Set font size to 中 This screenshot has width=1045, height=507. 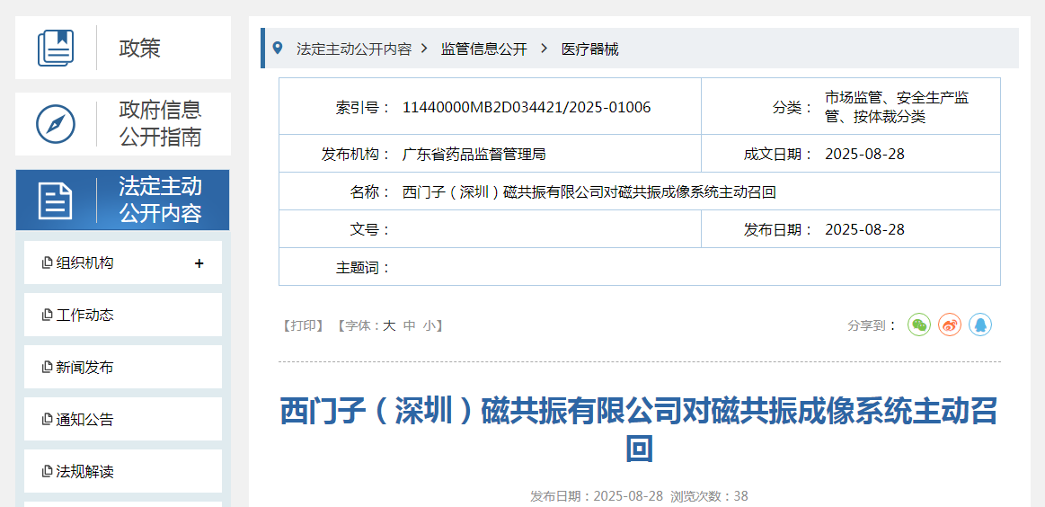(410, 325)
